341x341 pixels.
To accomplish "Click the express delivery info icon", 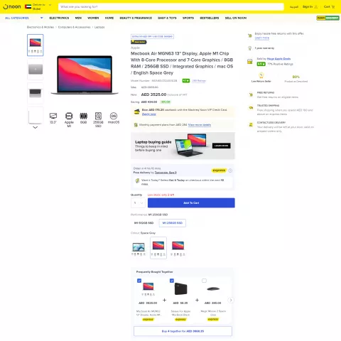I will point(230,170).
